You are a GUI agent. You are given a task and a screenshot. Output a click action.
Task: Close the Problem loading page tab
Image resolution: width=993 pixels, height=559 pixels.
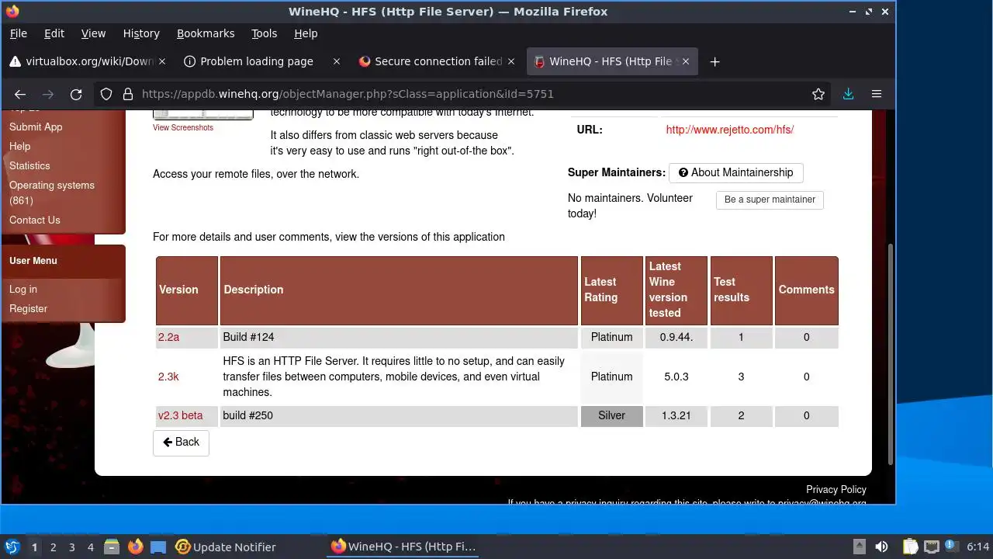[x=337, y=61]
